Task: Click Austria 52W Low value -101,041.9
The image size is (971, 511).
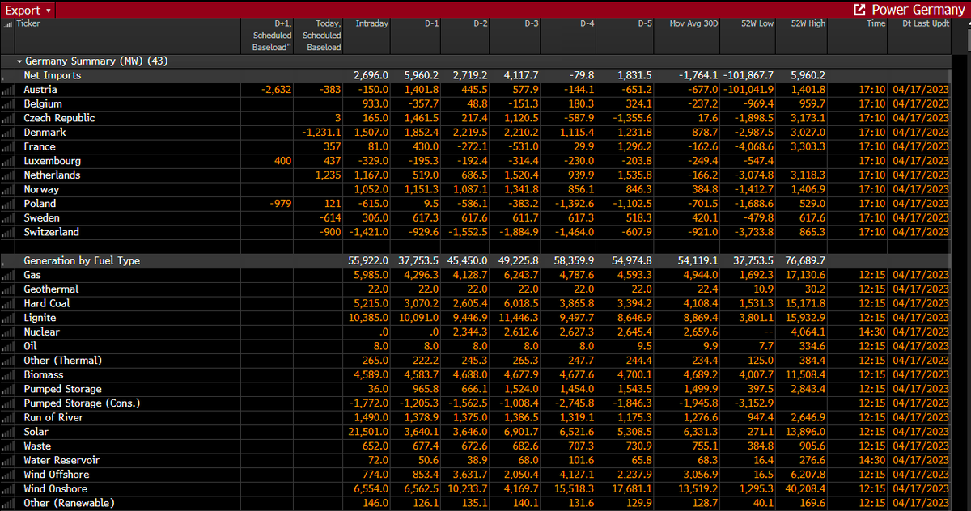Action: [x=747, y=90]
